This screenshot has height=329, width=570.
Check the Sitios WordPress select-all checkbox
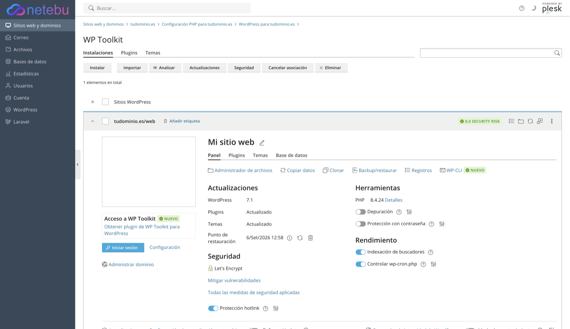(x=105, y=102)
